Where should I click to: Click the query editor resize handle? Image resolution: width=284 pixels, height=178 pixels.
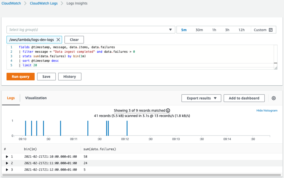(x=276, y=68)
